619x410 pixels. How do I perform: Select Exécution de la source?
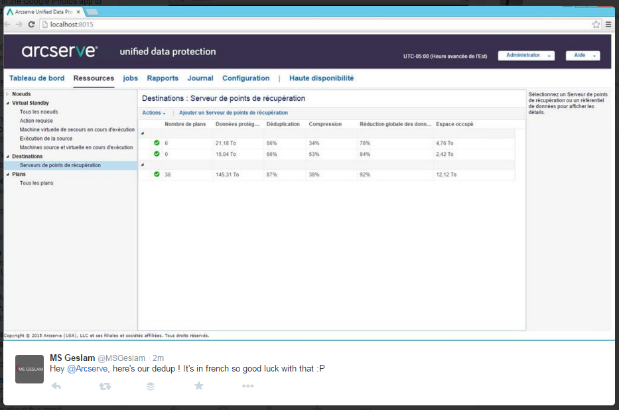[x=46, y=139]
